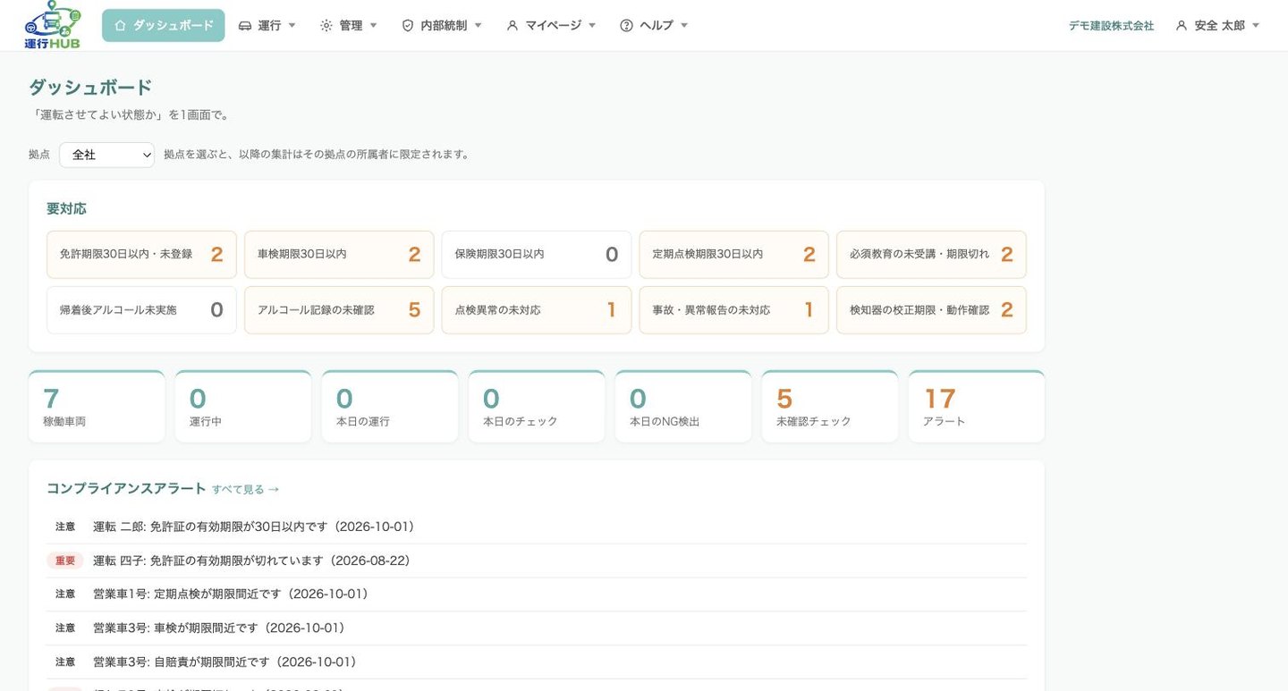Click the 未確認チェック stat tile
1288x691 pixels.
(x=830, y=407)
